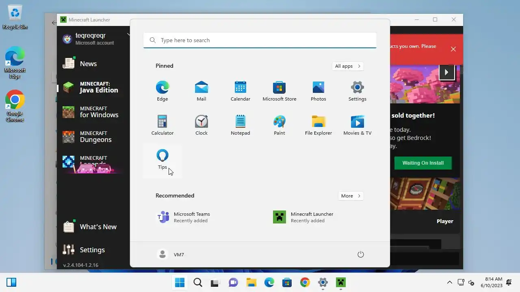This screenshot has height=292, width=520.
Task: Launch Calendar from pinned apps
Action: click(240, 91)
